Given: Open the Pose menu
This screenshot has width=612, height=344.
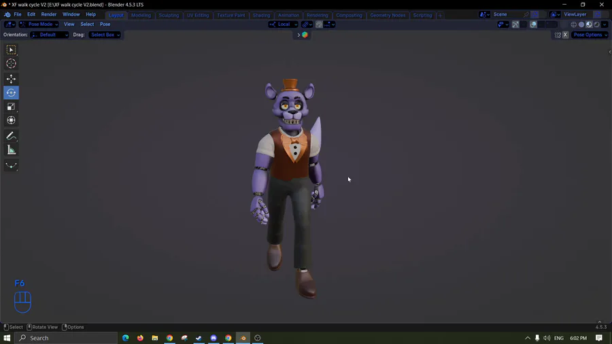Looking at the screenshot, I should coord(105,24).
